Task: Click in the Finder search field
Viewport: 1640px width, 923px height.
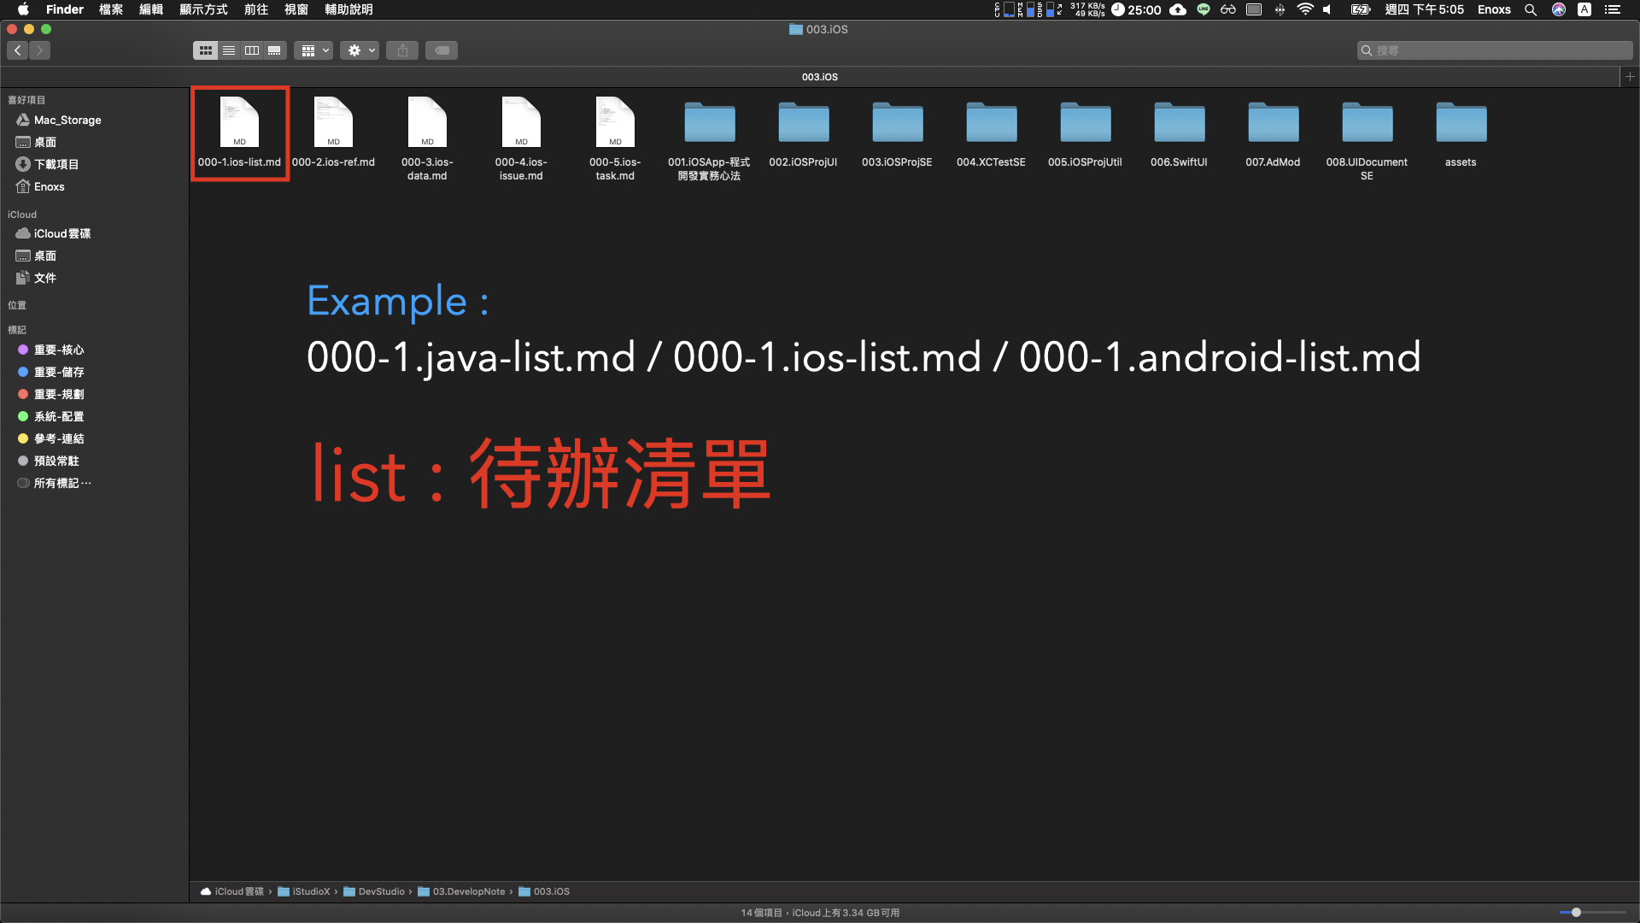Action: point(1495,50)
